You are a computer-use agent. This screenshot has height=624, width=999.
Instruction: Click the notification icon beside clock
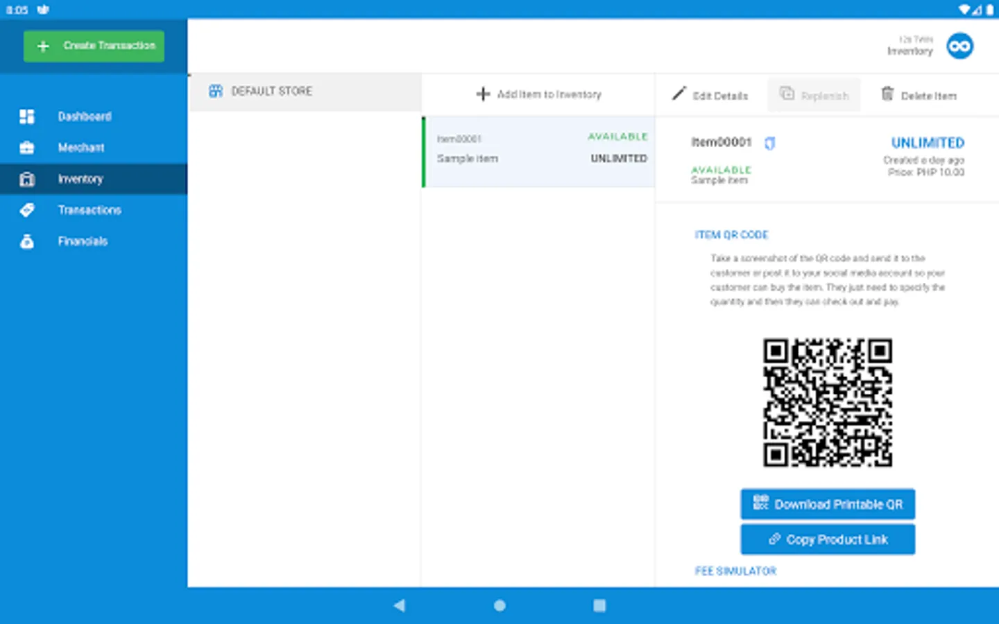(43, 10)
